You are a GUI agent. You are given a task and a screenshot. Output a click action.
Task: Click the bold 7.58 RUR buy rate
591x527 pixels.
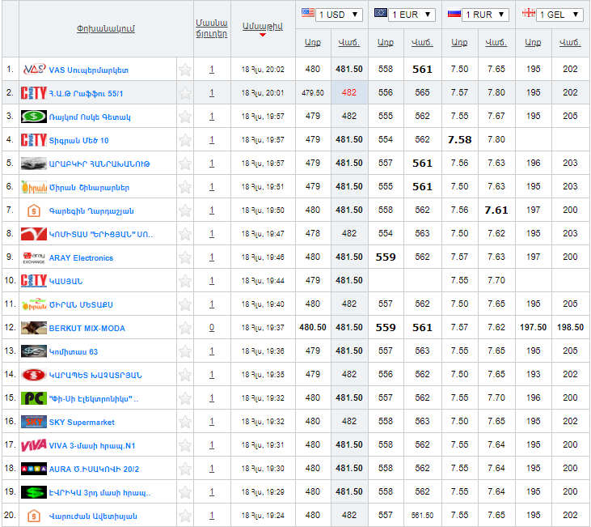click(459, 140)
